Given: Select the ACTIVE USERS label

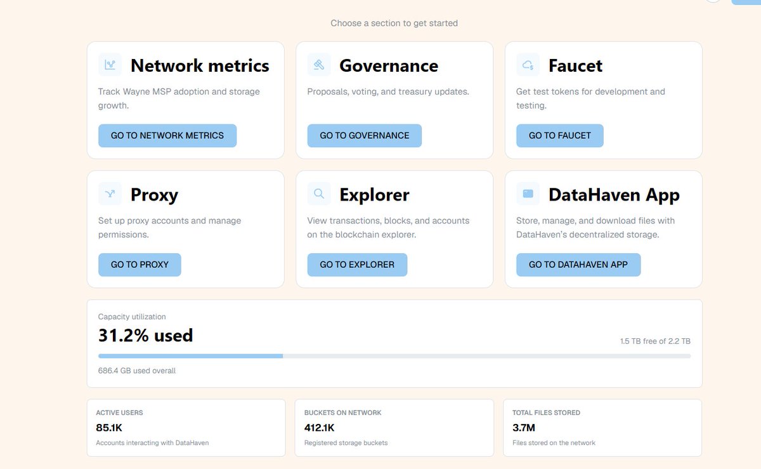Looking at the screenshot, I should (120, 413).
